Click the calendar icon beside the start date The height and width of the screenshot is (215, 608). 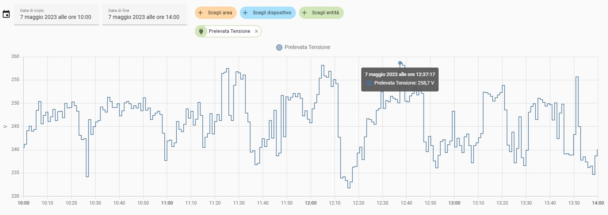(6, 14)
